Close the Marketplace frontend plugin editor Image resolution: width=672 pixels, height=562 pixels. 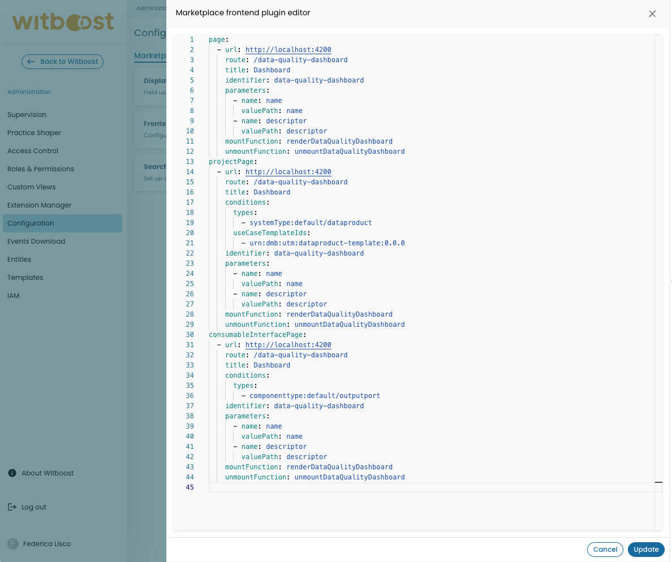coord(652,14)
